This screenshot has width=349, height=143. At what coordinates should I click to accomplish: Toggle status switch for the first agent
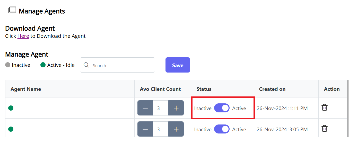click(222, 108)
